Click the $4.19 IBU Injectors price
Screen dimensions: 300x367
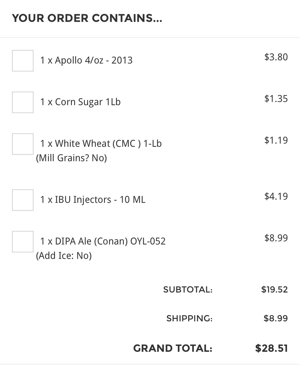tap(276, 196)
